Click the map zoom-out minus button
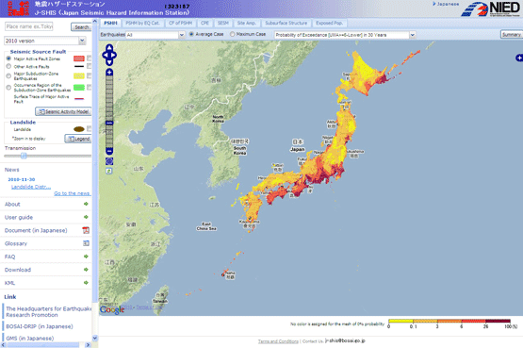Viewport: 523px width, 348px height. 109,151
